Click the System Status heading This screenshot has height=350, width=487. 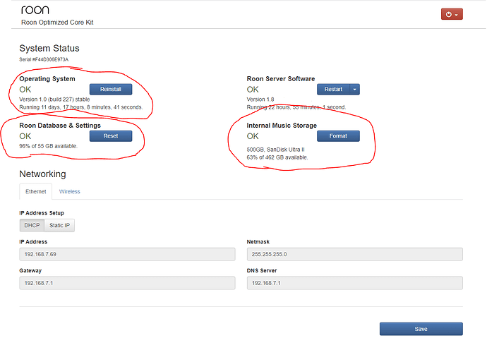pos(49,49)
